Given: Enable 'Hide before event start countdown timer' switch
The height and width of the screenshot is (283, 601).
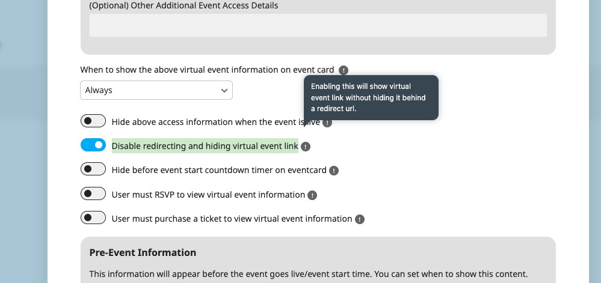Looking at the screenshot, I should [93, 169].
